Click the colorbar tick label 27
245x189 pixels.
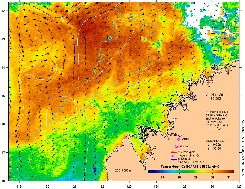(163, 177)
